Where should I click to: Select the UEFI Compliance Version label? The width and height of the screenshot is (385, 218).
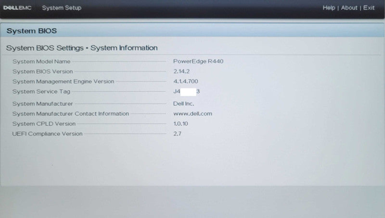point(47,134)
